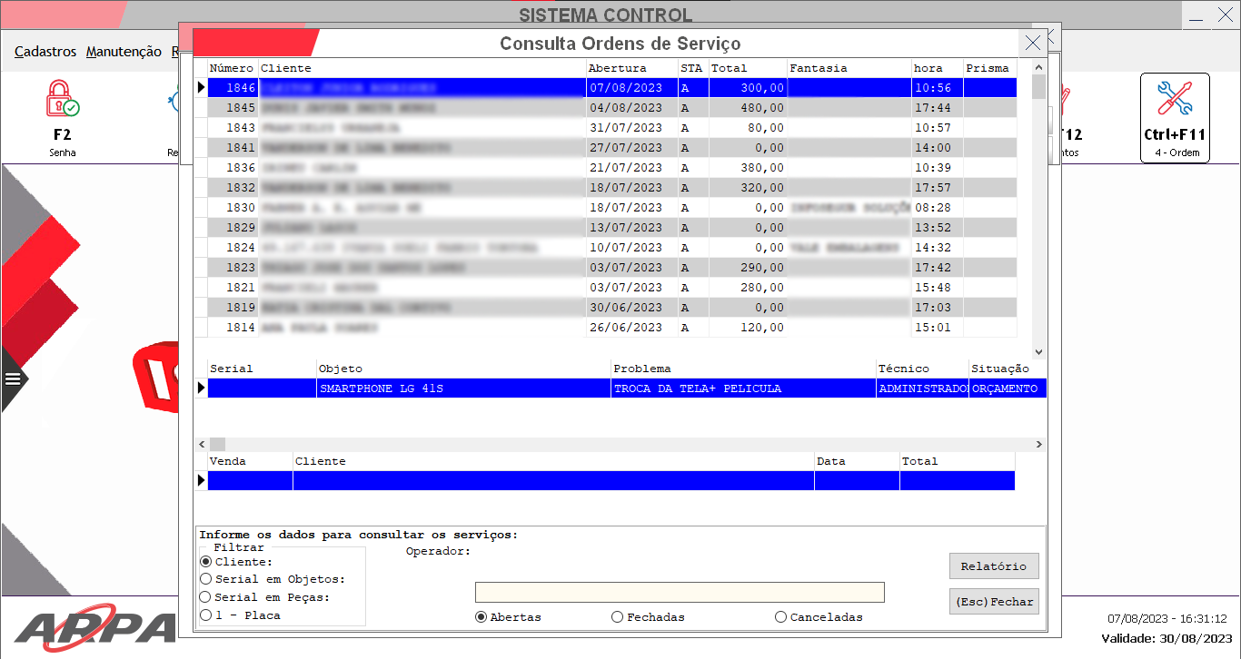Select the Serial em Objetos filter option
The width and height of the screenshot is (1241, 659).
205,579
